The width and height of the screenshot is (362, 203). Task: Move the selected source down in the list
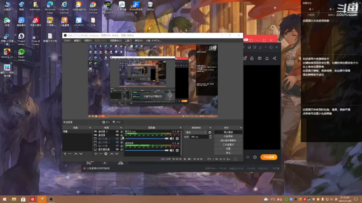pos(117,154)
